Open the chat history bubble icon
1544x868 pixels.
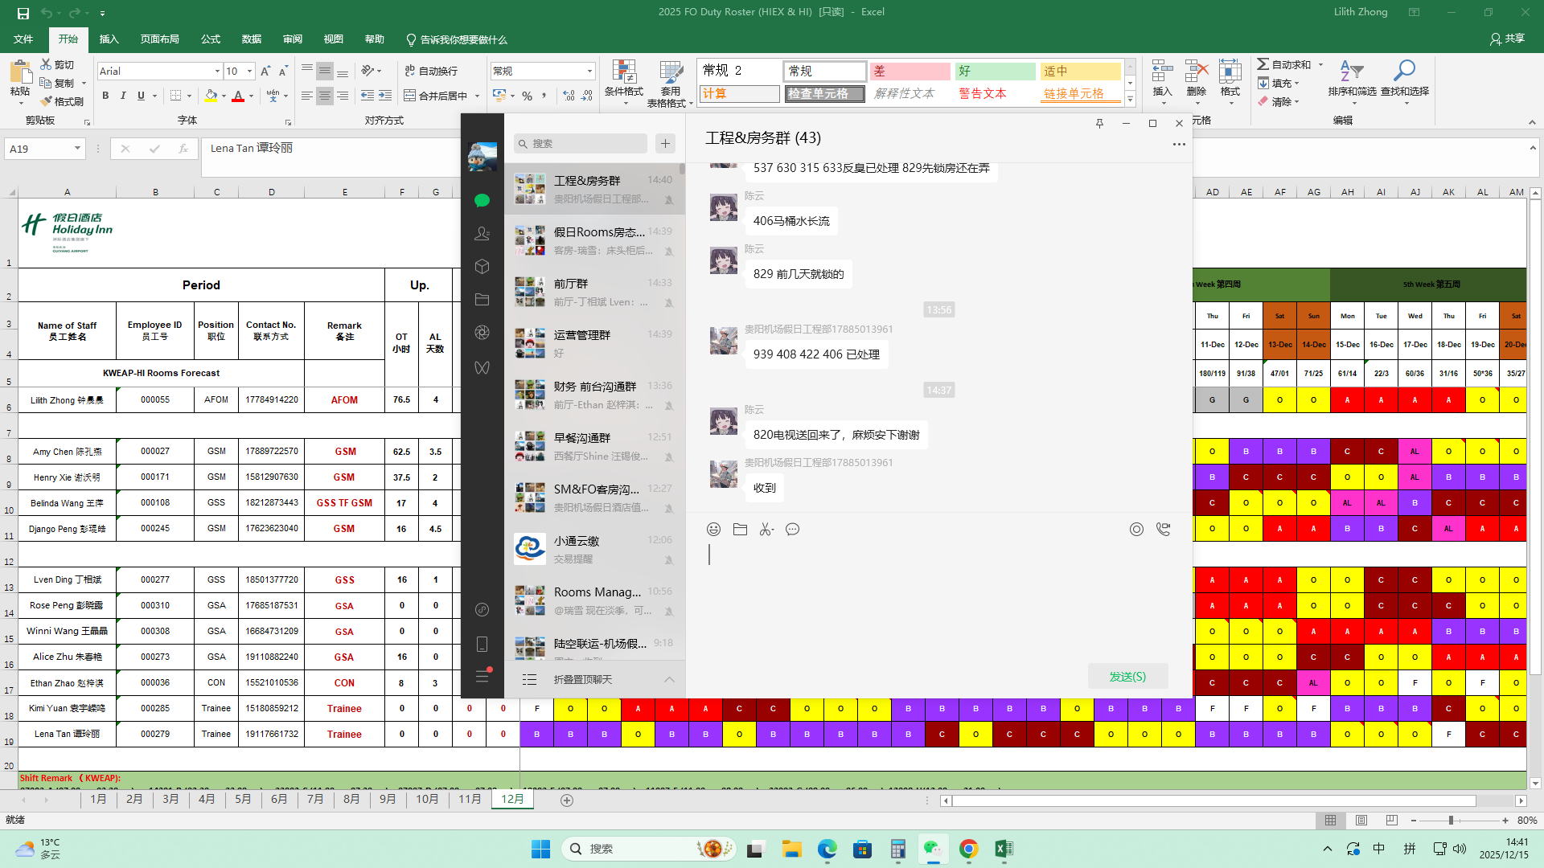[x=793, y=529]
